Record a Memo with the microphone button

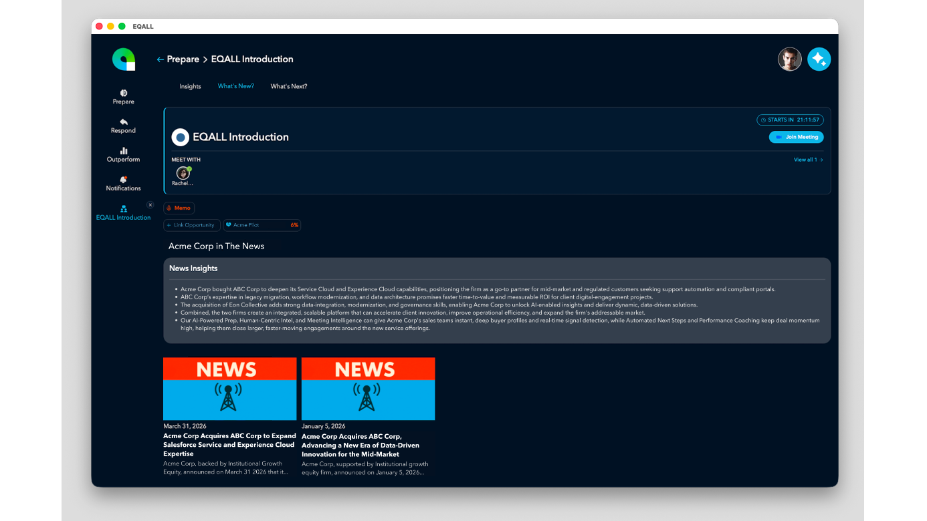pos(179,208)
